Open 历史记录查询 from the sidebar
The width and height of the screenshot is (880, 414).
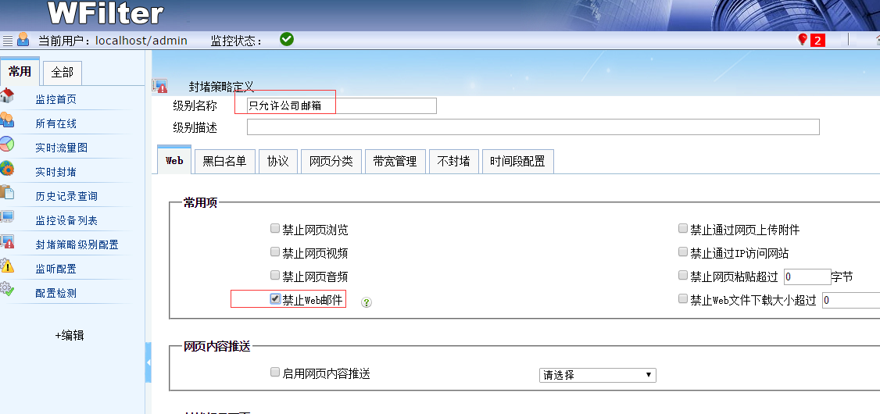(66, 196)
